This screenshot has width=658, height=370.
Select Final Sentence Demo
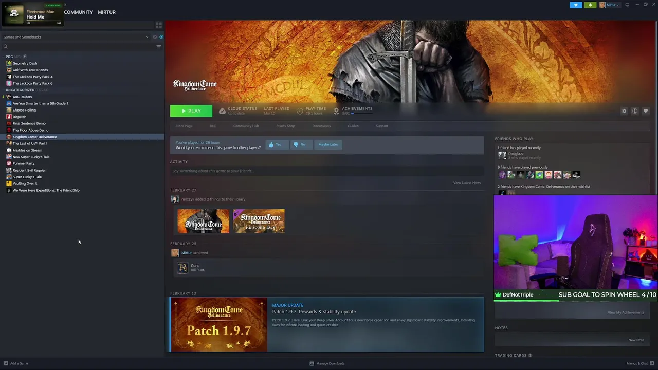[29, 123]
